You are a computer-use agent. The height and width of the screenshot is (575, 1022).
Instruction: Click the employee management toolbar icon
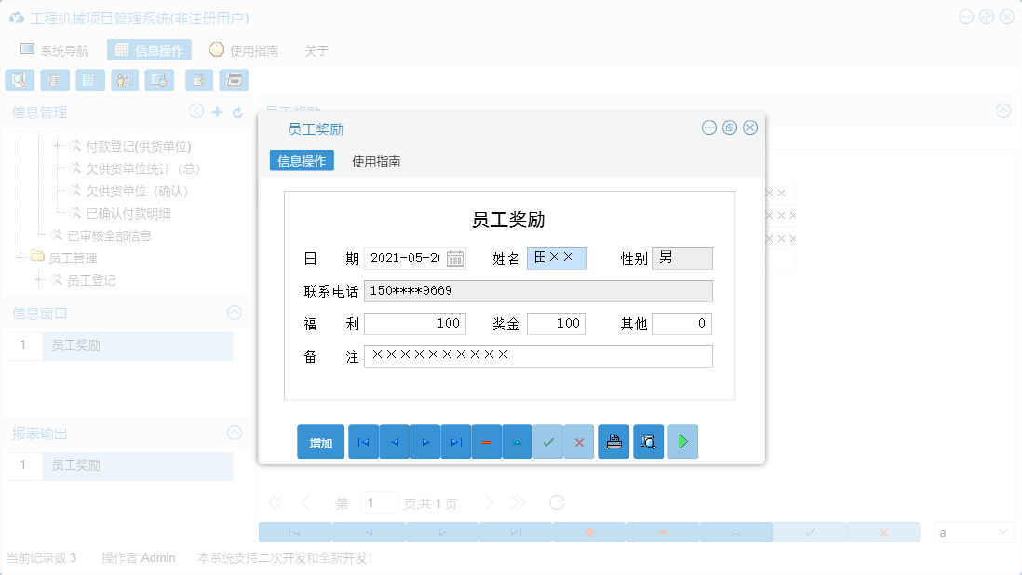tap(124, 80)
